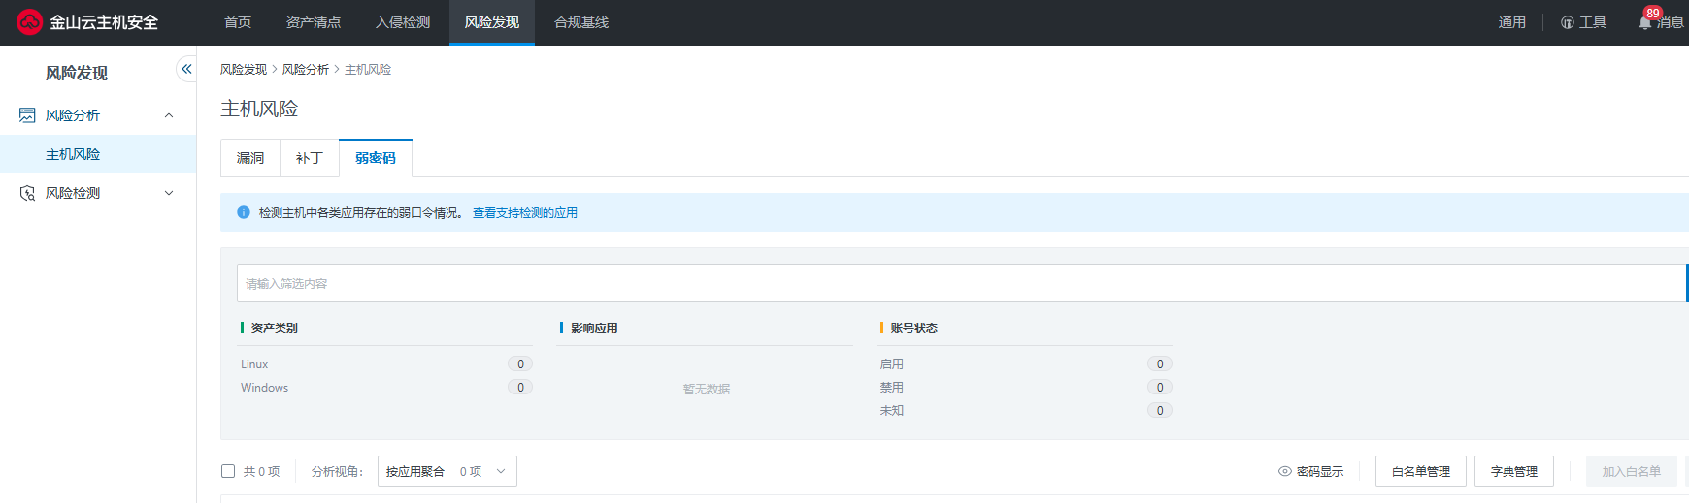The height and width of the screenshot is (503, 1689).
Task: Click the Kingsoft Cloud logo icon
Action: tap(29, 21)
